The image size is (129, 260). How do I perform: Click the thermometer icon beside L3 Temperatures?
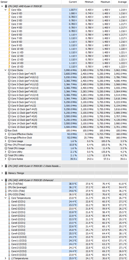(9, 258)
